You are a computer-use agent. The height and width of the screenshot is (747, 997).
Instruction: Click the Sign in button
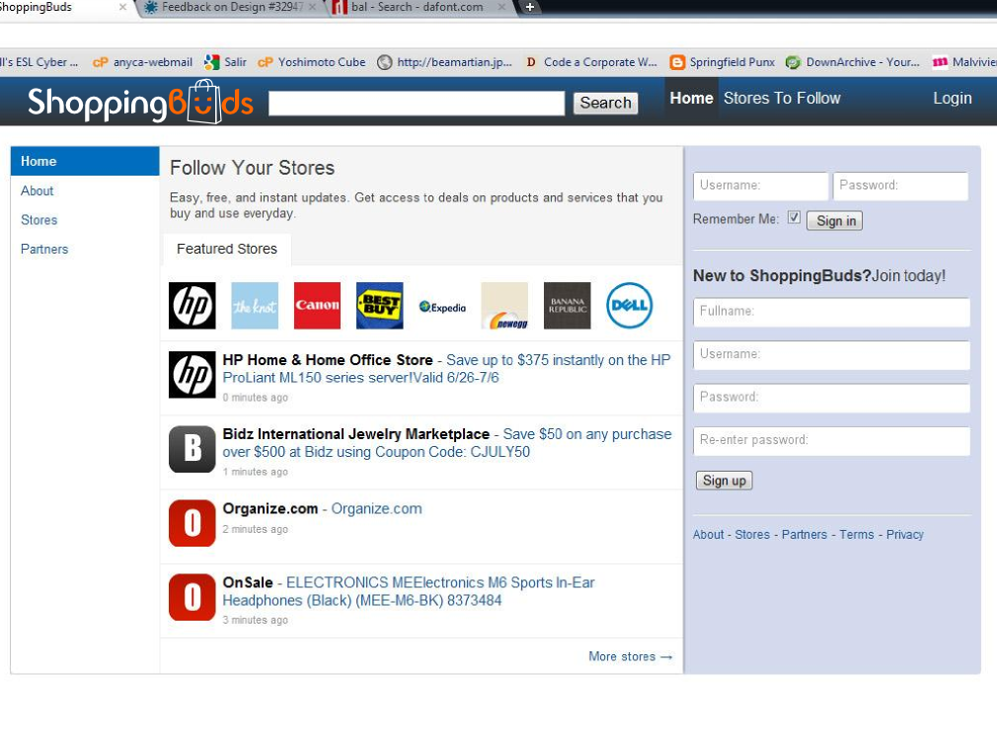835,221
